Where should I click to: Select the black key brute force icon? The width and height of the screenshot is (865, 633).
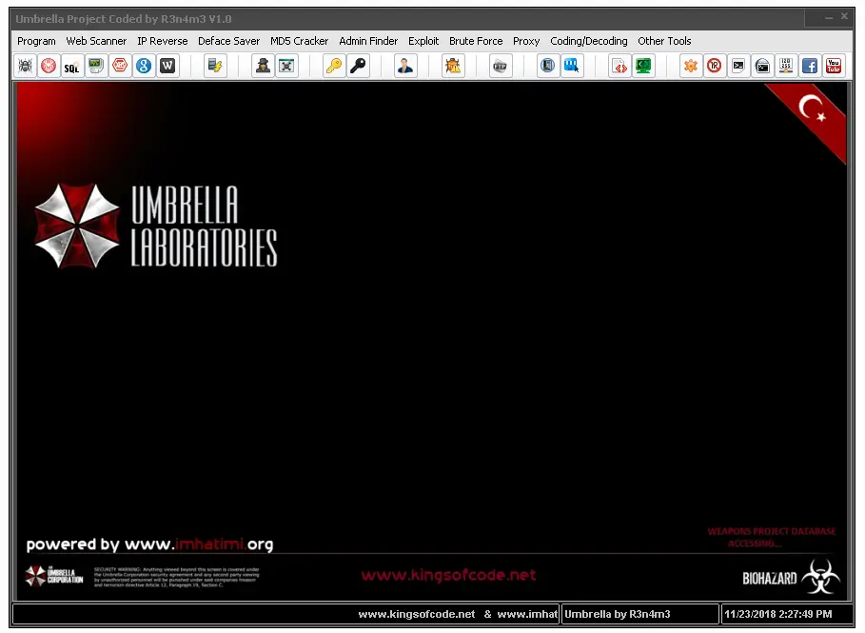(x=360, y=65)
